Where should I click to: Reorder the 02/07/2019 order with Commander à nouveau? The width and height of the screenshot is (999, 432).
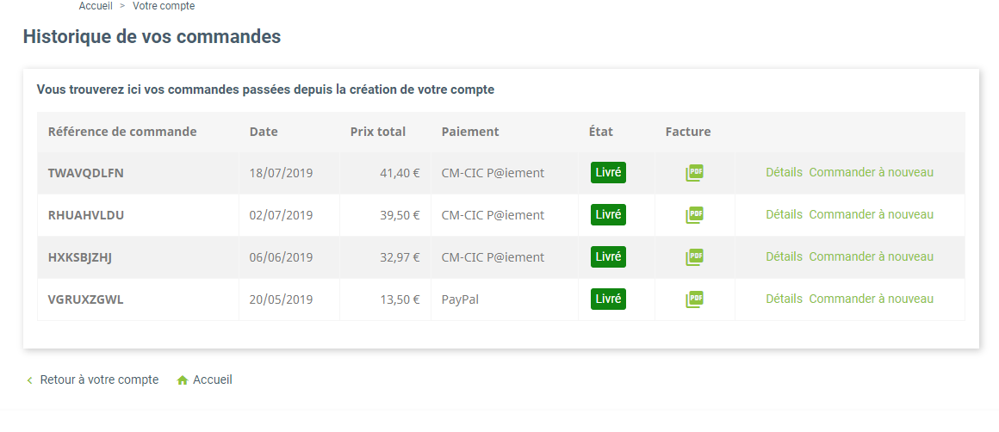[x=871, y=214]
